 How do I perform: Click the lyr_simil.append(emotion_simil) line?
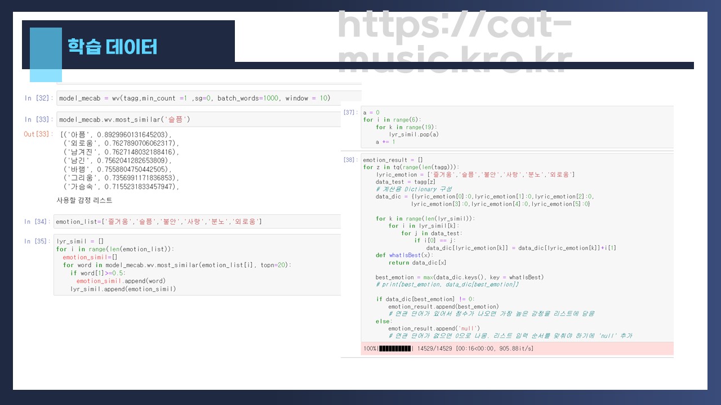coord(123,289)
